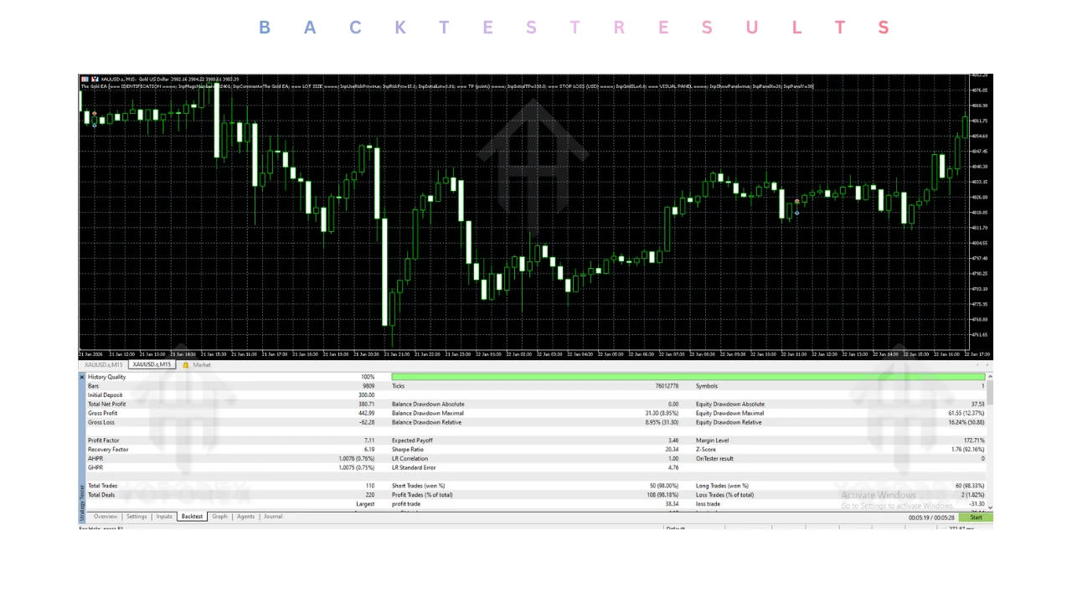Select the active XAUUSD.s,M15 chart tab

[x=152, y=365]
